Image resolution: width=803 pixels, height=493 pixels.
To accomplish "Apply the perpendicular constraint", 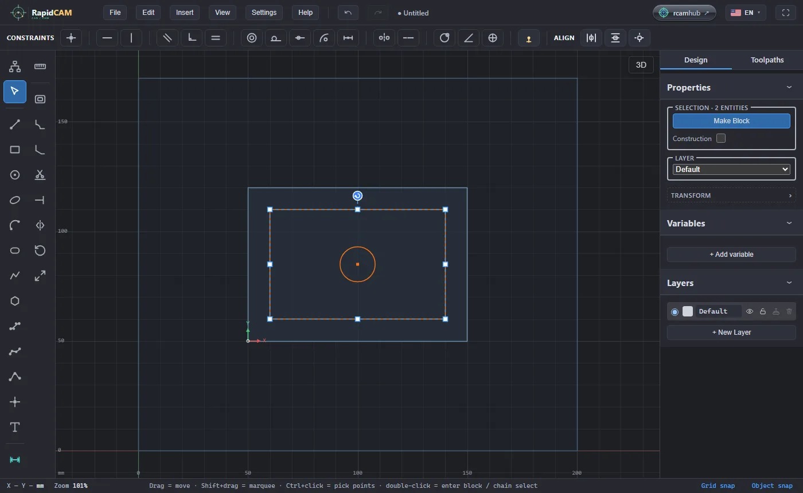I will click(192, 38).
